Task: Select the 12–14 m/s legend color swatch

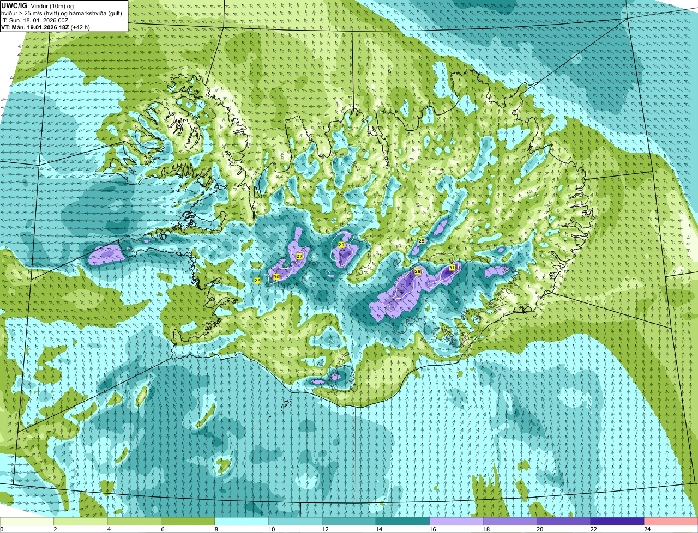Action: pos(349,521)
